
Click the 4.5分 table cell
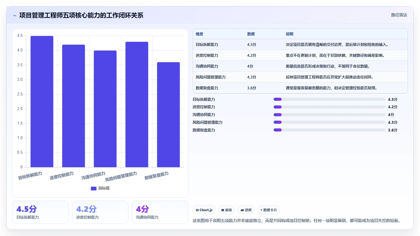pyautogui.click(x=252, y=45)
